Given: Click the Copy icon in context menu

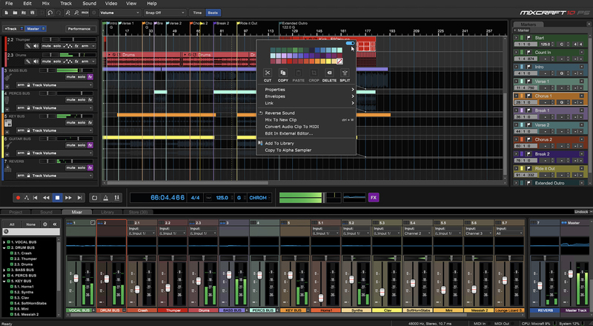Looking at the screenshot, I should (283, 73).
